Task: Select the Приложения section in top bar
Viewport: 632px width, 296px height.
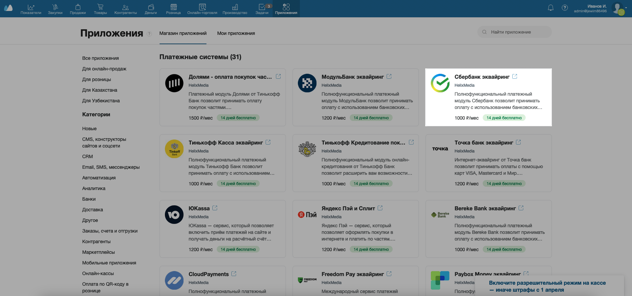Action: click(x=286, y=9)
